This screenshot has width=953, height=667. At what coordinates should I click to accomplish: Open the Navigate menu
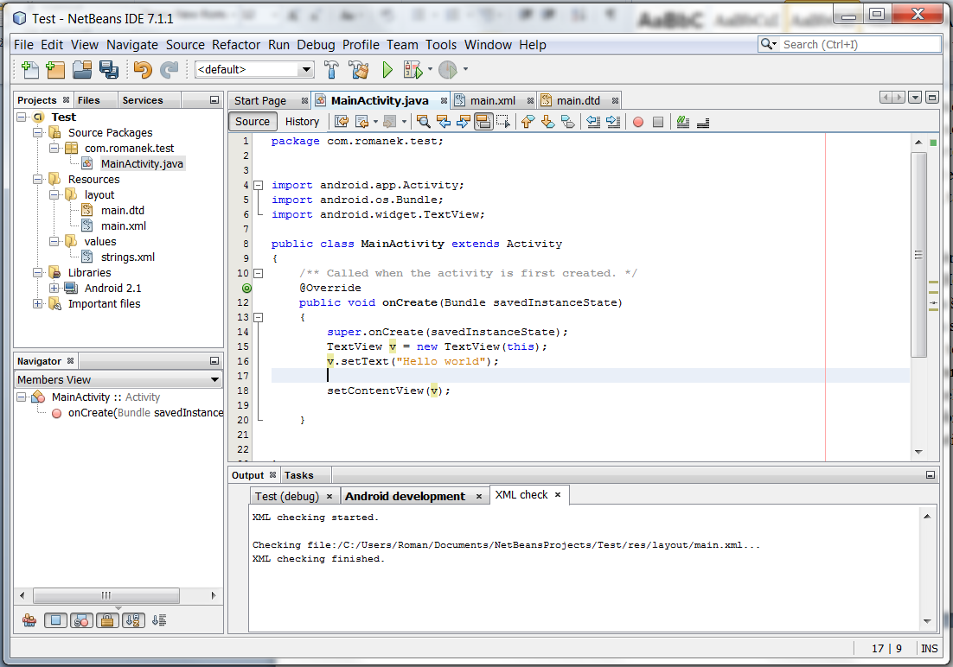(x=132, y=45)
